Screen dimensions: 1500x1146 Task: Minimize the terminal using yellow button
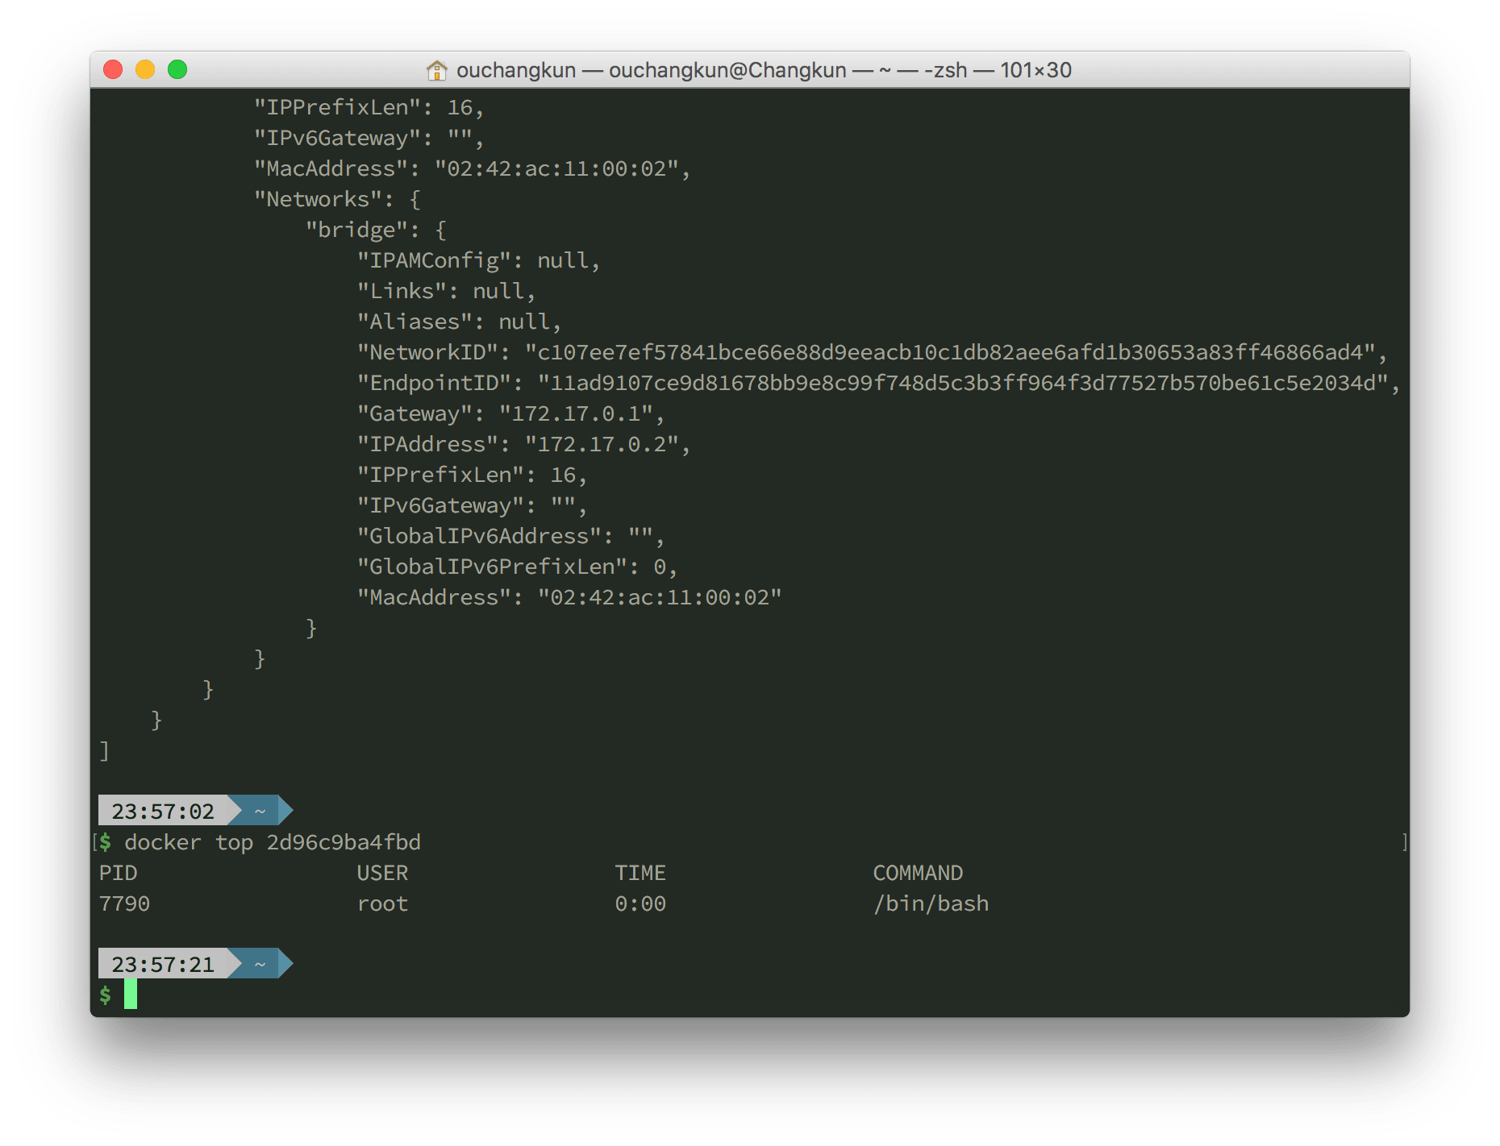pyautogui.click(x=145, y=70)
